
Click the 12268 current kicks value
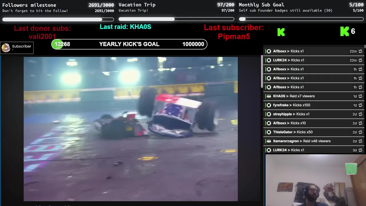(x=62, y=44)
